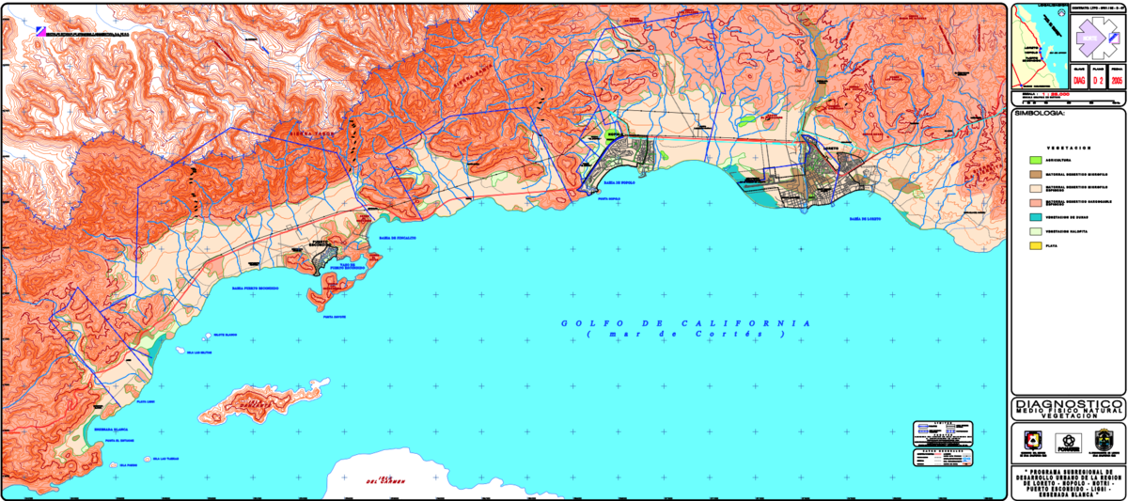Click the red 2005 date box
This screenshot has height=501, width=1128.
(x=1116, y=81)
